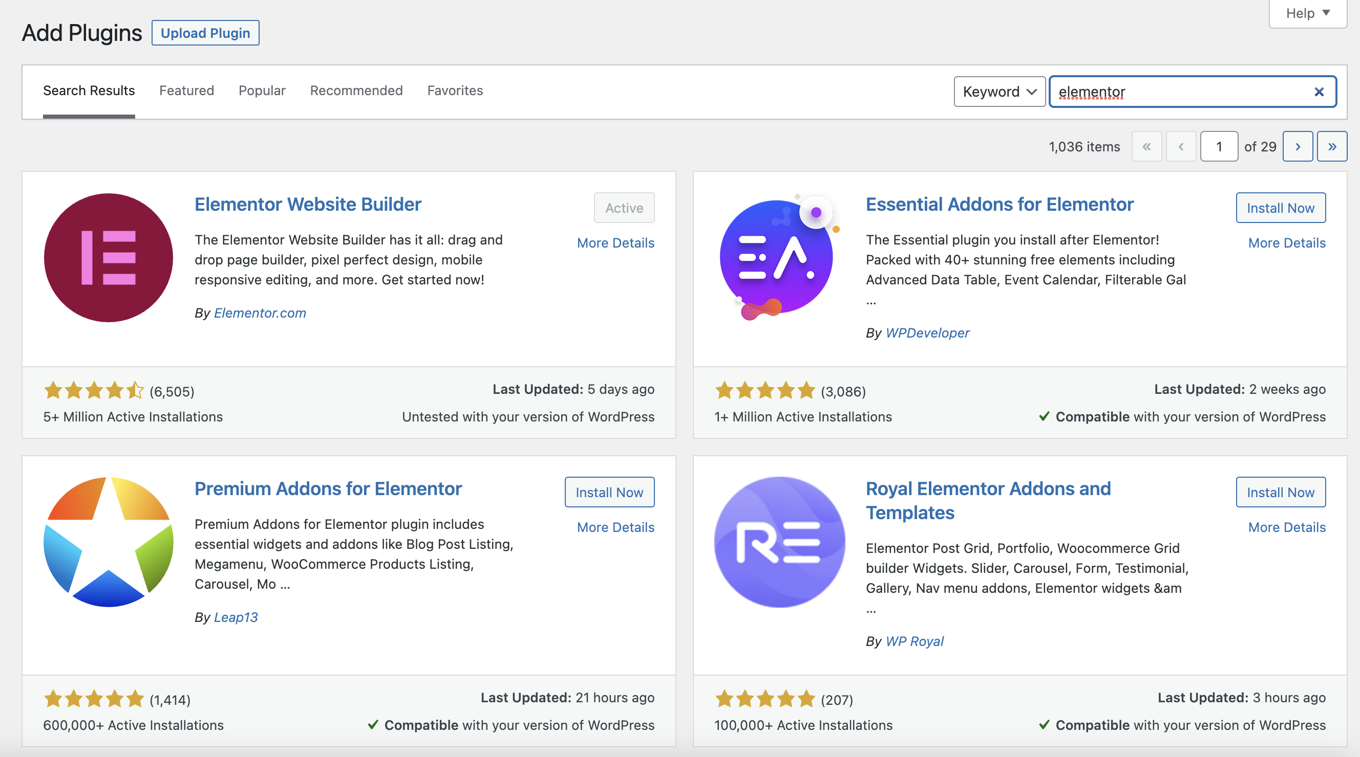
Task: Open the Recommended tab
Action: [x=356, y=91]
